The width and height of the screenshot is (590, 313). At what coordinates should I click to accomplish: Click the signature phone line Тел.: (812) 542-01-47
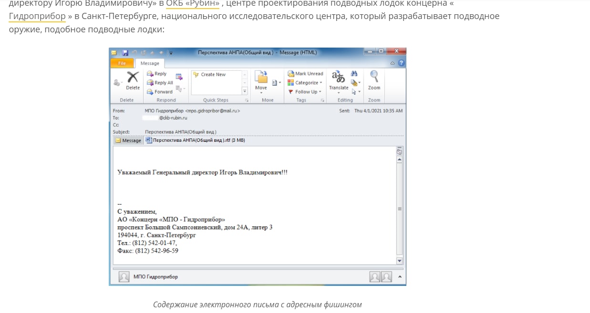147,243
